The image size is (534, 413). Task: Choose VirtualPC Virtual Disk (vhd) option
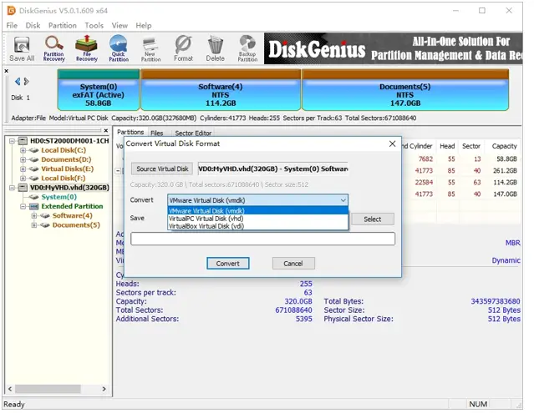pyautogui.click(x=257, y=219)
